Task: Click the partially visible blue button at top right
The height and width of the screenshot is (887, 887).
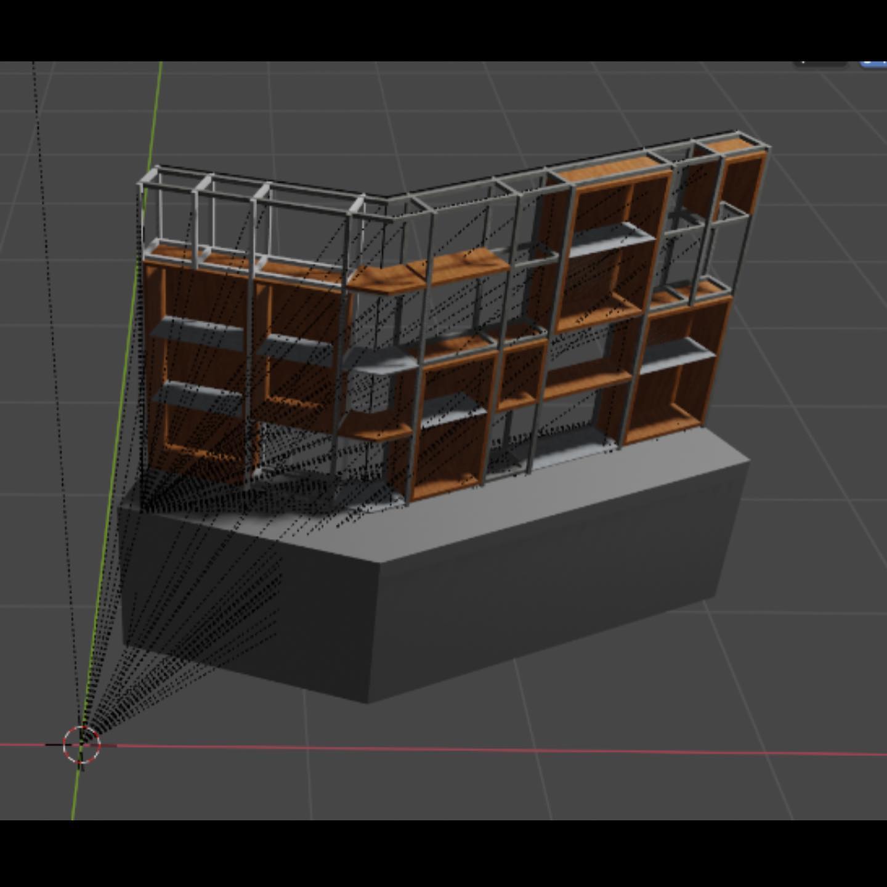Action: pyautogui.click(x=875, y=63)
